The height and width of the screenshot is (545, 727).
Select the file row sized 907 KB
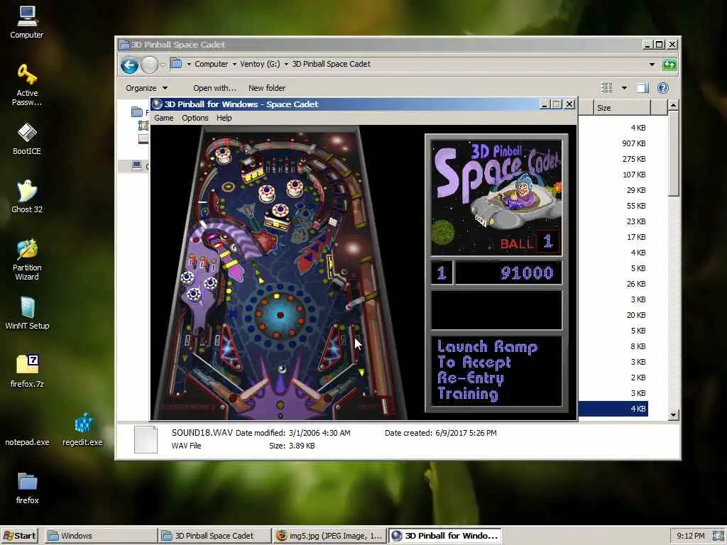click(x=613, y=143)
